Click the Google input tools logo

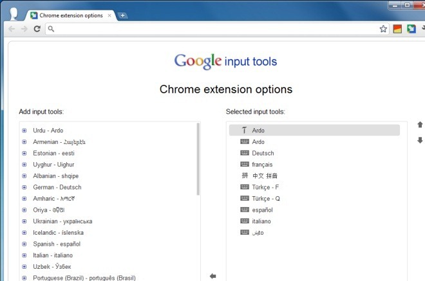225,62
